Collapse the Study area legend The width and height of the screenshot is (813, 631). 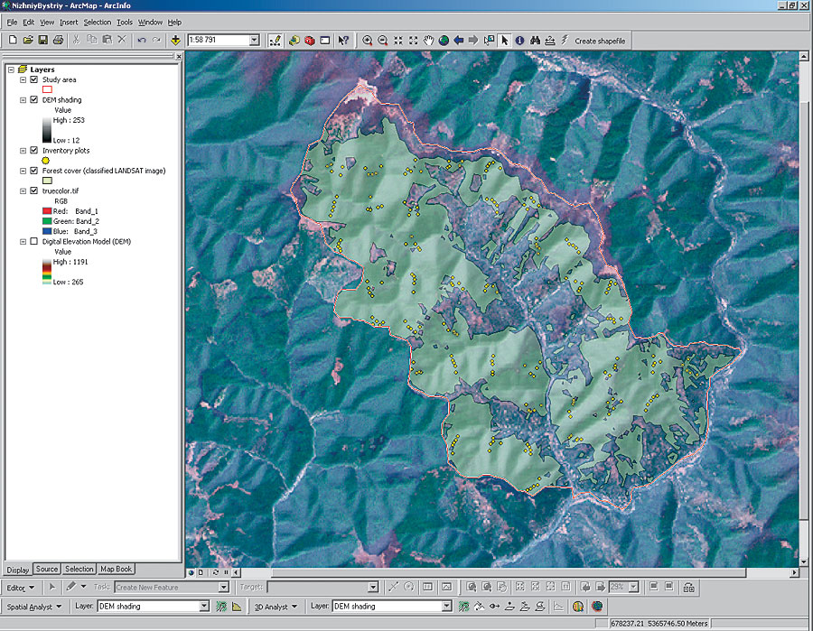point(23,79)
